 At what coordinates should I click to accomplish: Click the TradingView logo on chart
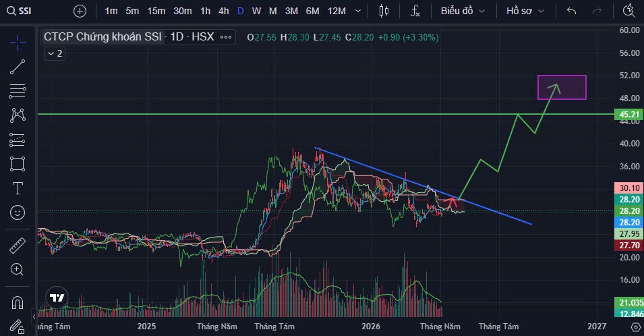click(x=57, y=298)
